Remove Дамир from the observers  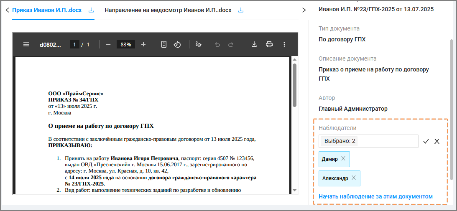pos(343,159)
